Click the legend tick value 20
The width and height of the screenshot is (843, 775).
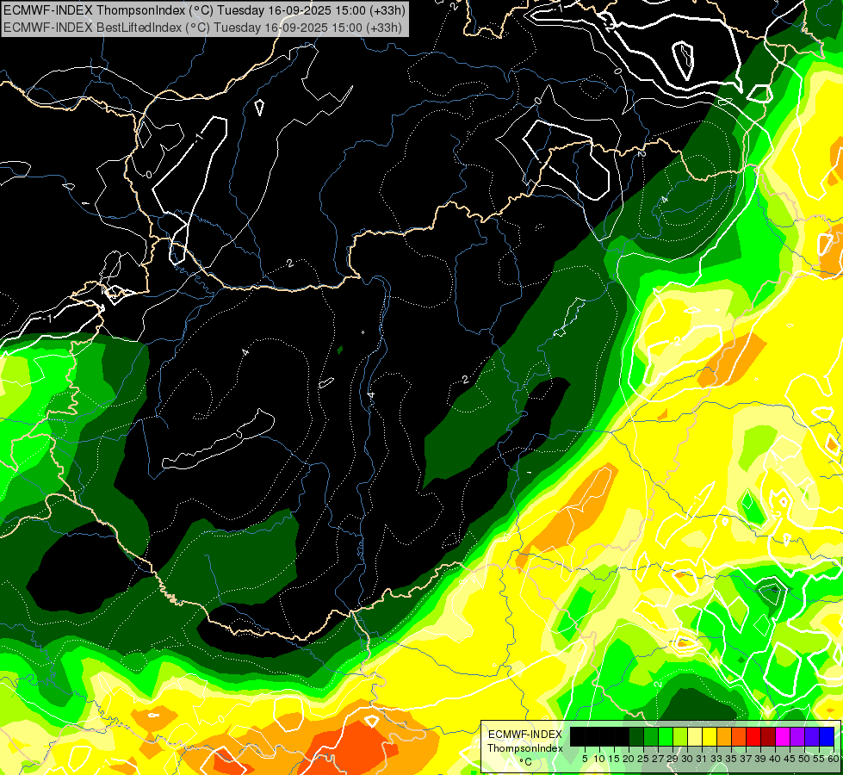[629, 759]
